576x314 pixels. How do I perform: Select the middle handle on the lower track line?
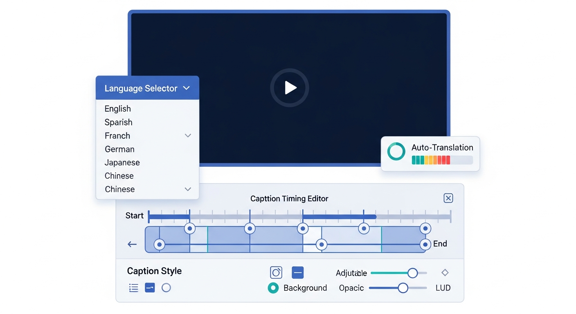tap(322, 245)
